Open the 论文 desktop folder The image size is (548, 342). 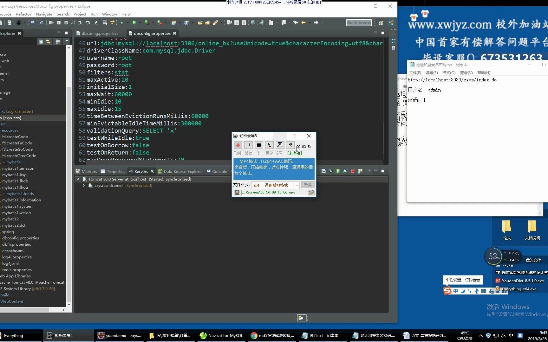(x=507, y=230)
